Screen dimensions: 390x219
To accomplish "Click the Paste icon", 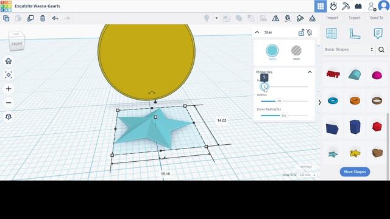I will tap(18, 18).
